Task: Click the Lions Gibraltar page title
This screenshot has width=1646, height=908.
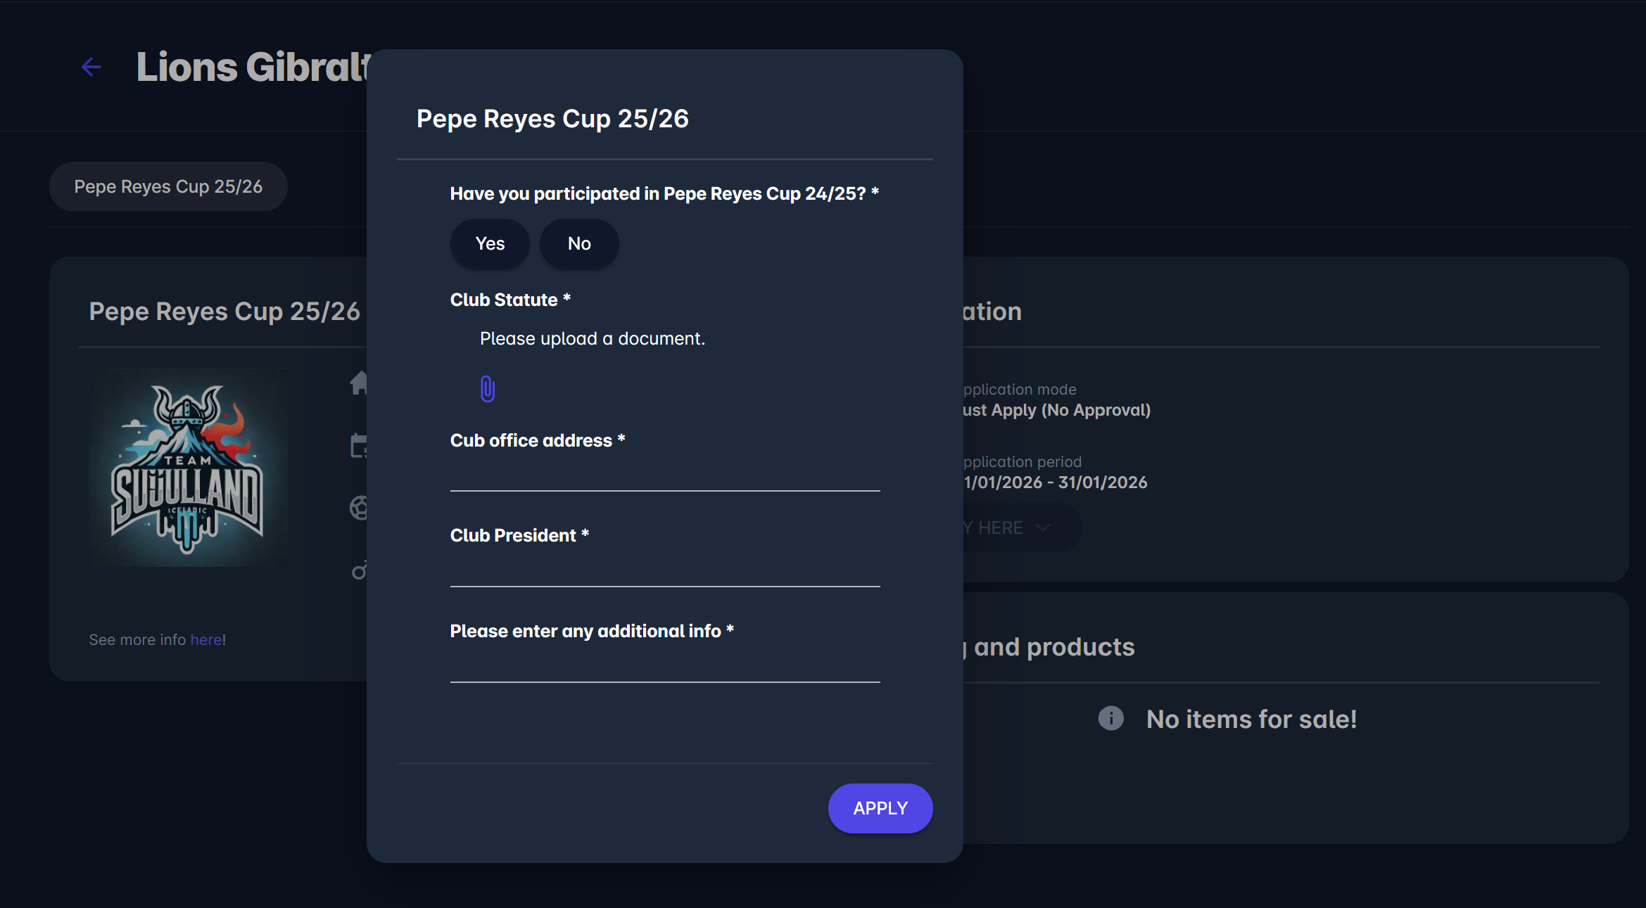Action: point(253,67)
